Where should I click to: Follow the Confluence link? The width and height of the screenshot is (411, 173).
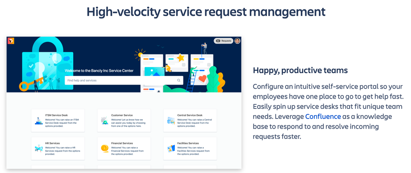coord(323,116)
